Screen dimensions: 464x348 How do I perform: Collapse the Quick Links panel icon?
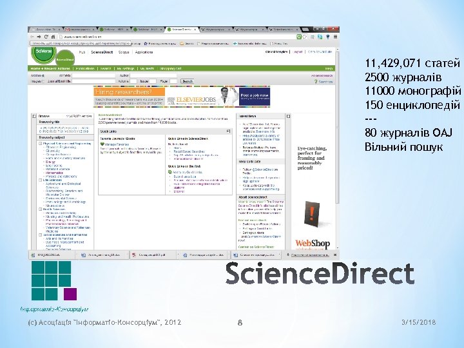tap(228, 131)
